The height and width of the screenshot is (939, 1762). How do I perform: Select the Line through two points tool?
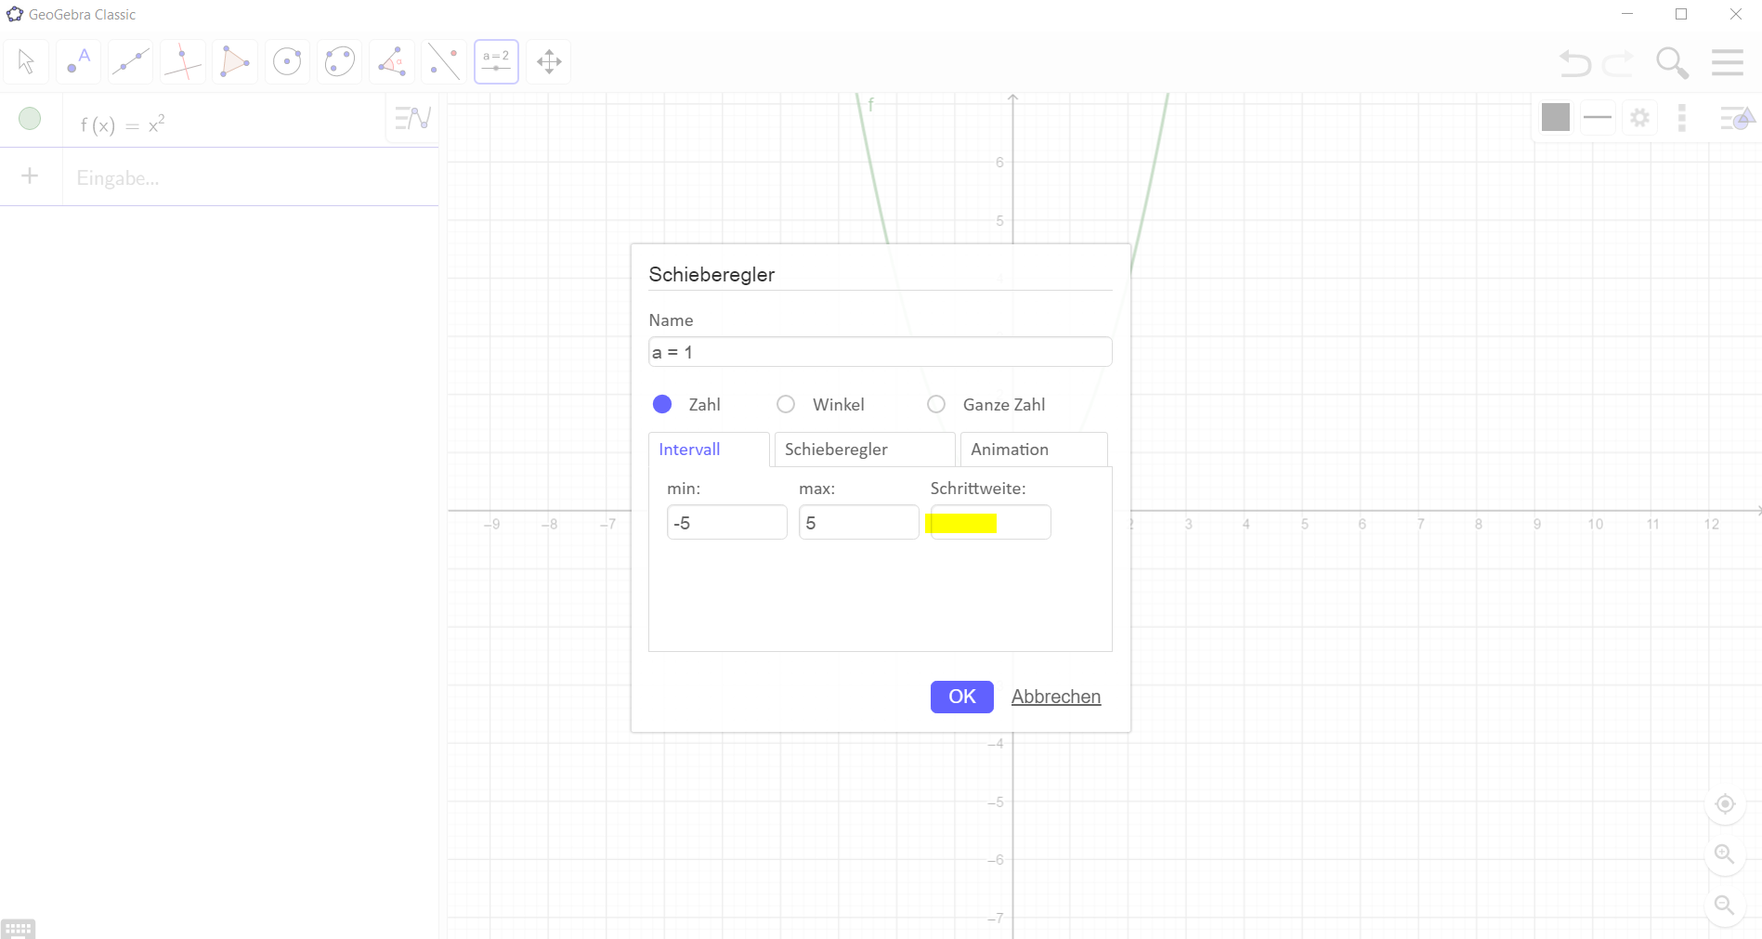pyautogui.click(x=131, y=62)
